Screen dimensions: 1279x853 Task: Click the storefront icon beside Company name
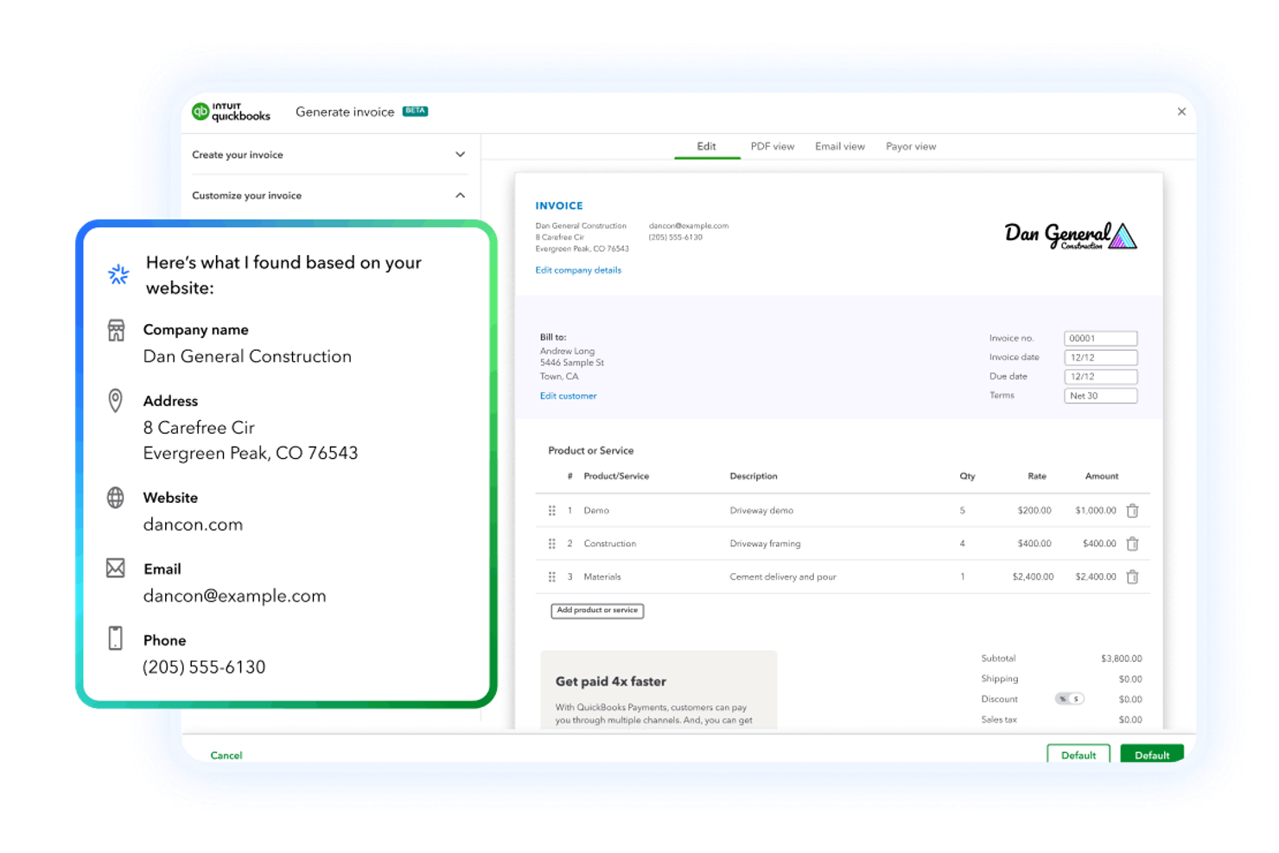coord(117,330)
